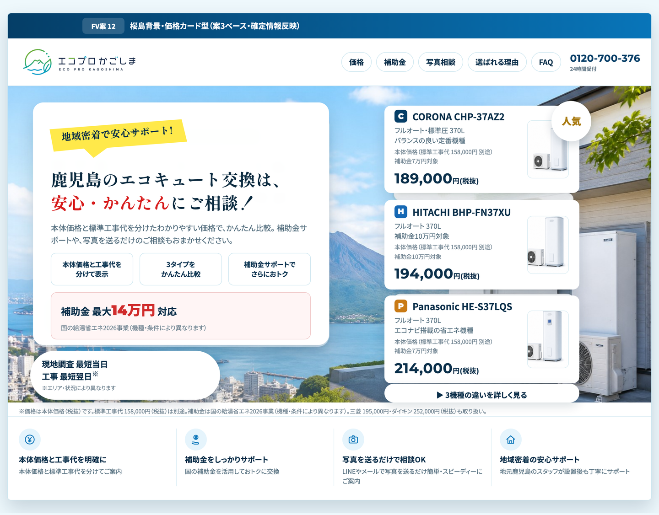Viewport: 659px width, 515px height.
Task: Open the 補助金 nav item
Action: click(395, 62)
